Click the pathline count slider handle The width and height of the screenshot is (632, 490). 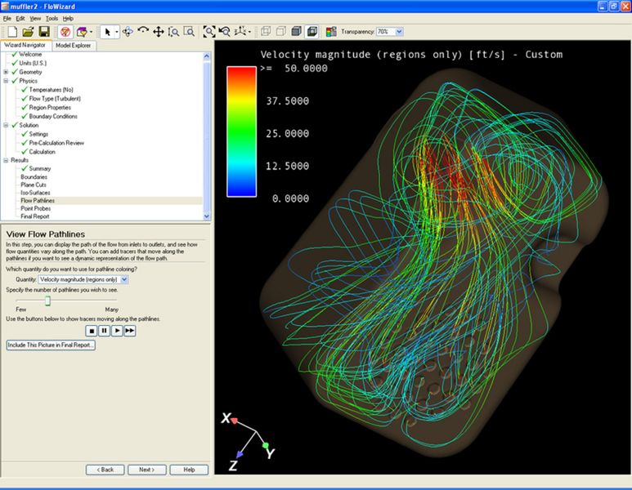click(x=47, y=301)
